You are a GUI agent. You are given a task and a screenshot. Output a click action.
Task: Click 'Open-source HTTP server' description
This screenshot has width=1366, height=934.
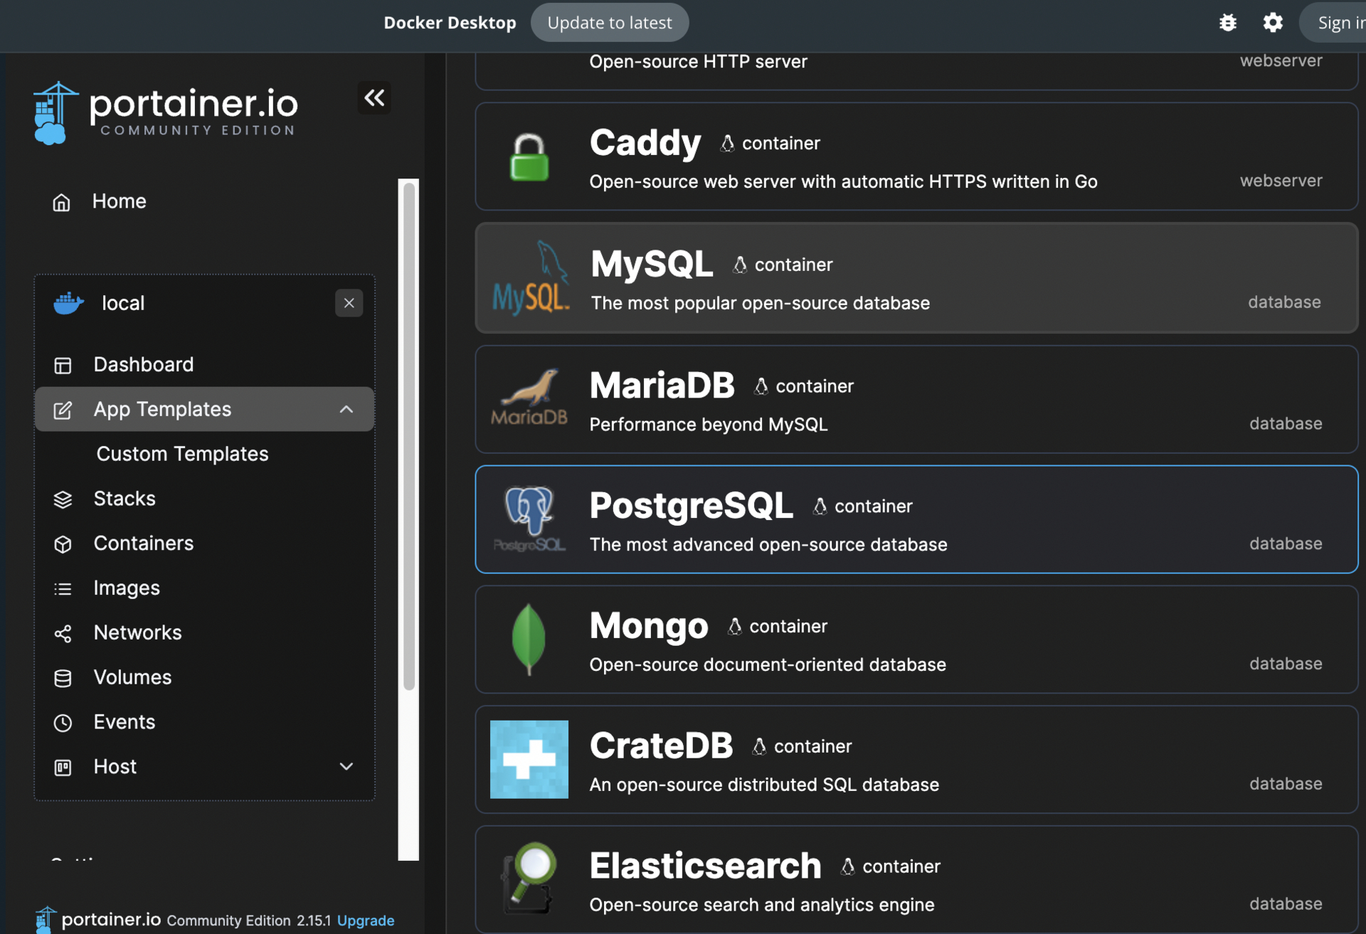tap(699, 62)
